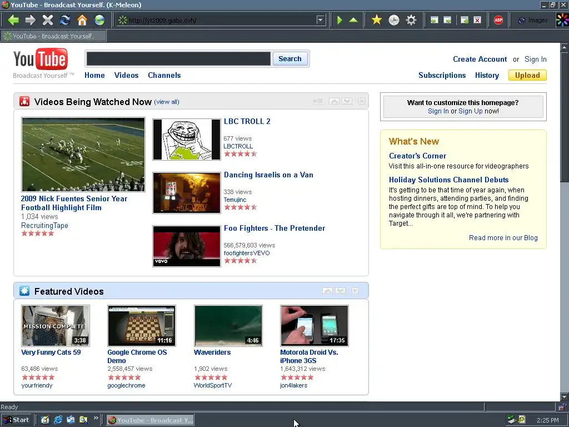Click view all next to Videos Being Watched
Screen dimensions: 569x427
click(x=167, y=102)
